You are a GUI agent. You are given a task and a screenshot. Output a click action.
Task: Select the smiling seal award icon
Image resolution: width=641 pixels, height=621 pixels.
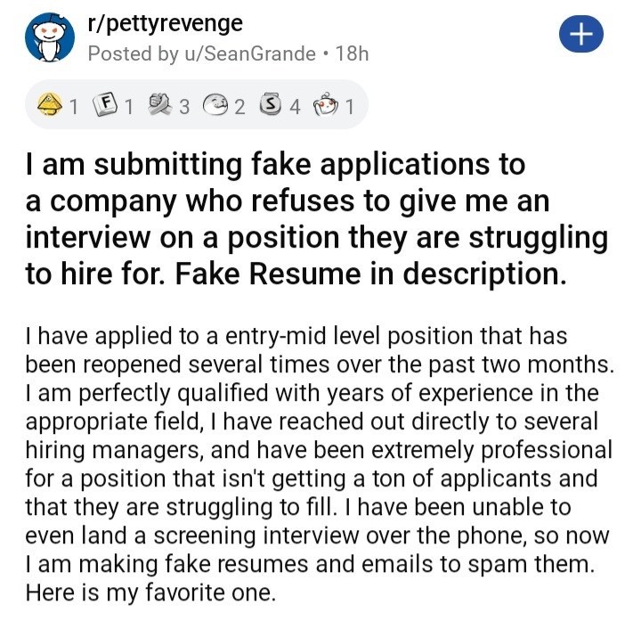tap(215, 107)
